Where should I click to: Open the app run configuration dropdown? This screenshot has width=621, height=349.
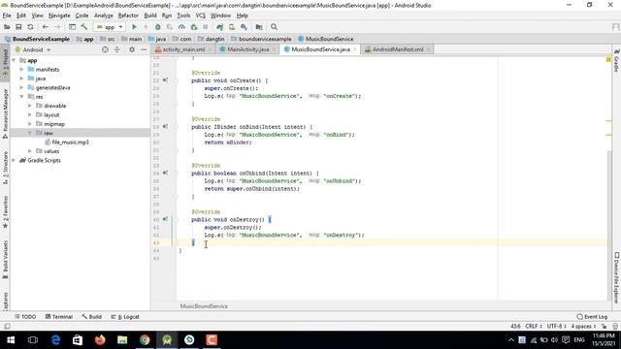click(110, 27)
